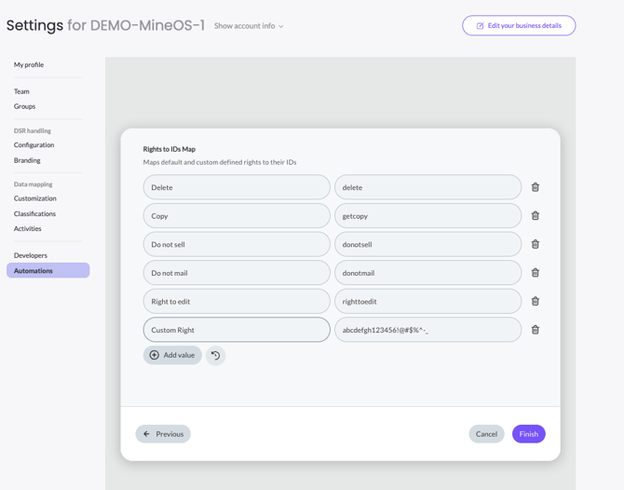Trash the 'Do not mail' row
The height and width of the screenshot is (490, 624).
(535, 273)
